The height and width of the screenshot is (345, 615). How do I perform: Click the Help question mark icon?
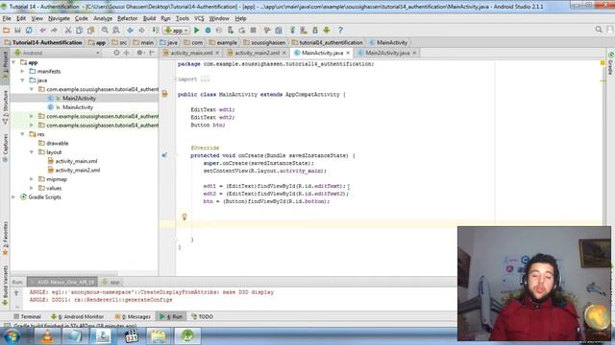point(340,30)
